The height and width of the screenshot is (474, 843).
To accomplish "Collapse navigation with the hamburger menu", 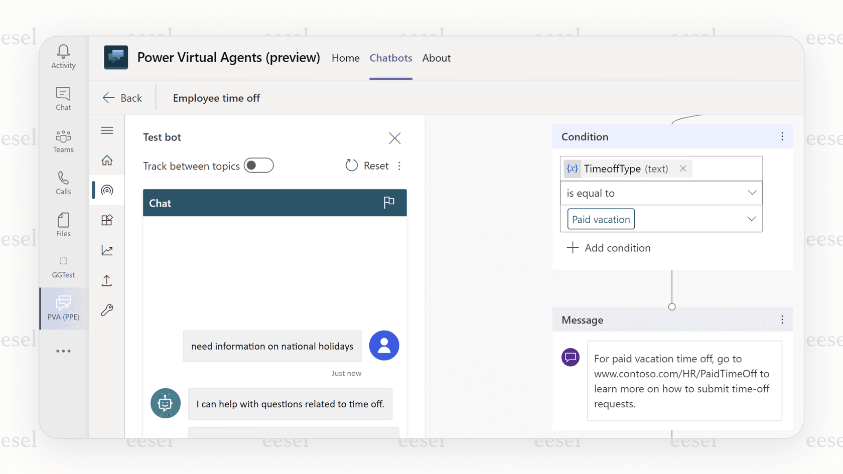I will pos(107,130).
